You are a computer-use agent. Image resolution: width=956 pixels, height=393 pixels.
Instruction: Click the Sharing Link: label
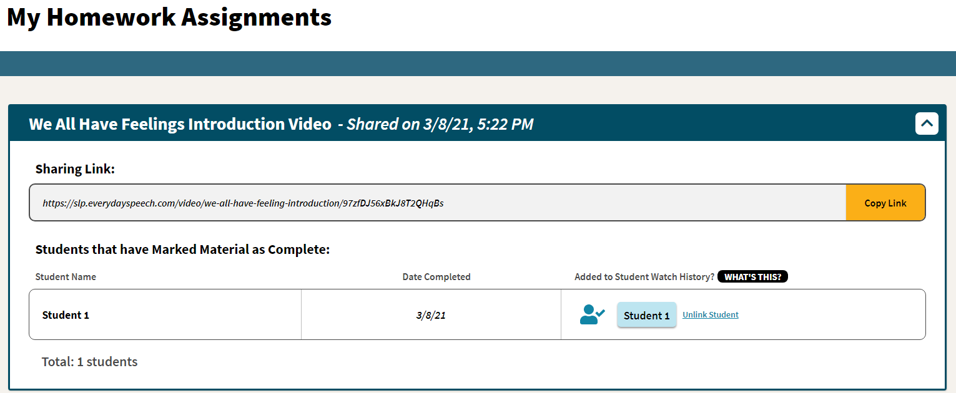[x=76, y=169]
